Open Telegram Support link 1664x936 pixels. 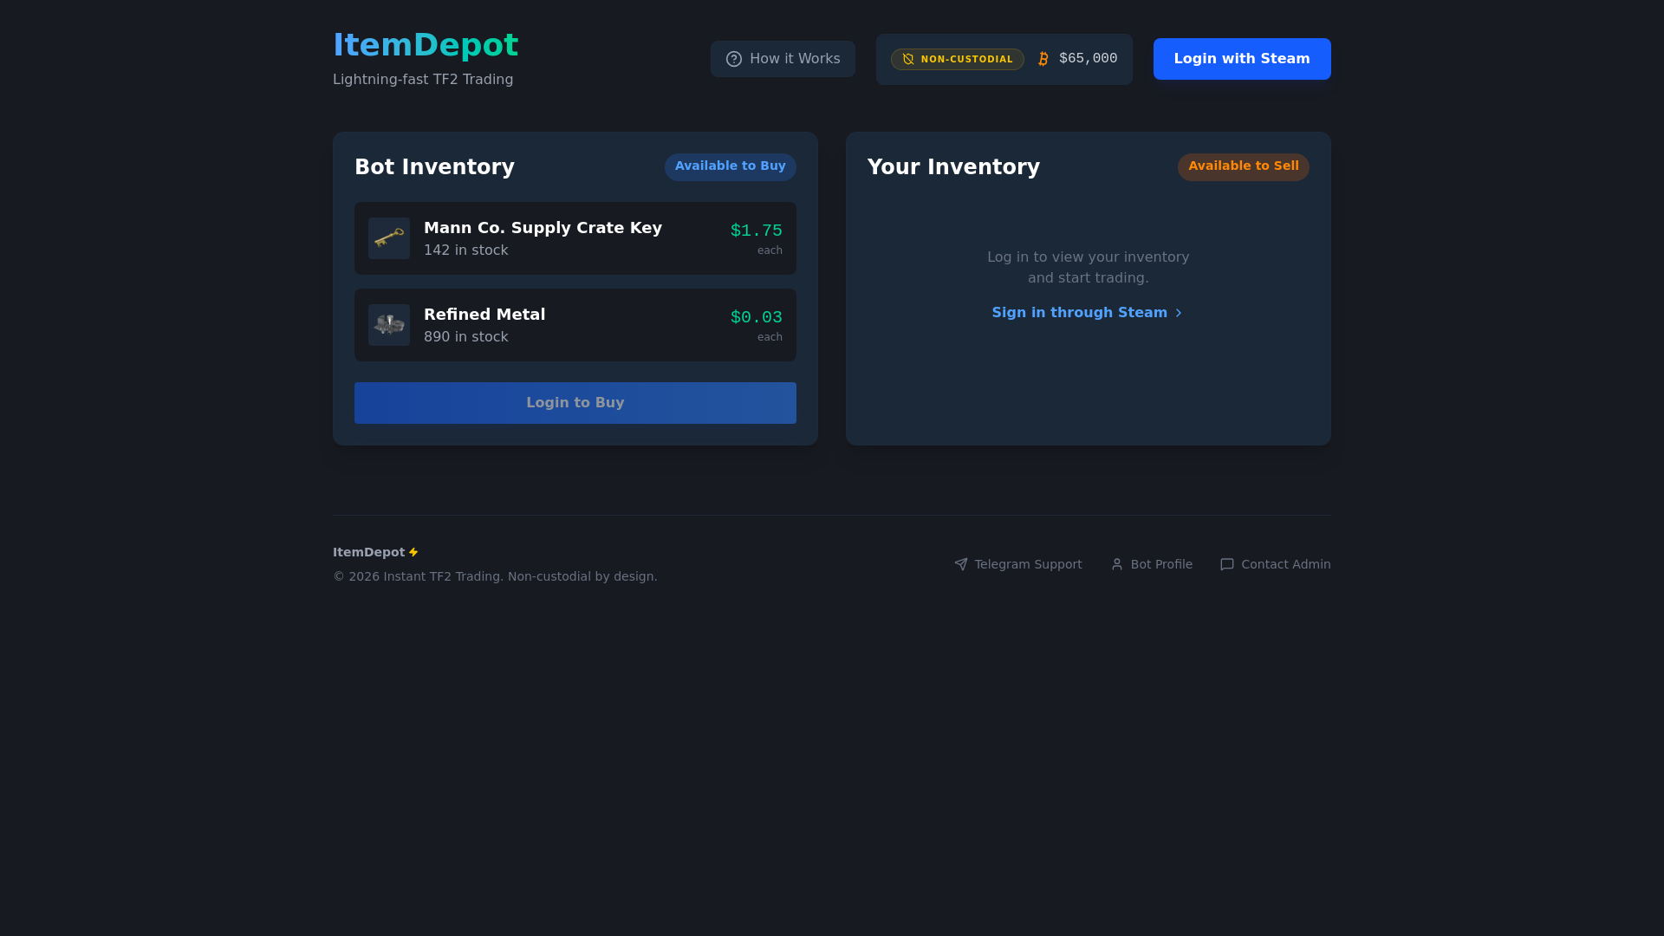click(1018, 564)
